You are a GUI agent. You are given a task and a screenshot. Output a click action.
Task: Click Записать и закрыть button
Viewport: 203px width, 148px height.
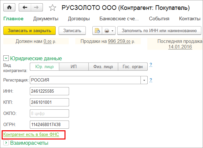click(29, 31)
